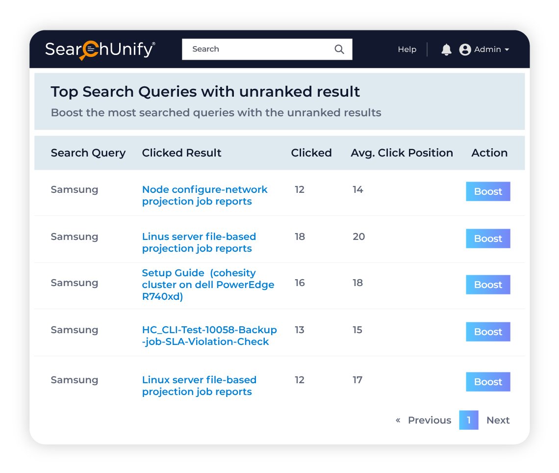Boost the Setup Guide cohesity result
Image resolution: width=559 pixels, height=473 pixels.
[488, 285]
